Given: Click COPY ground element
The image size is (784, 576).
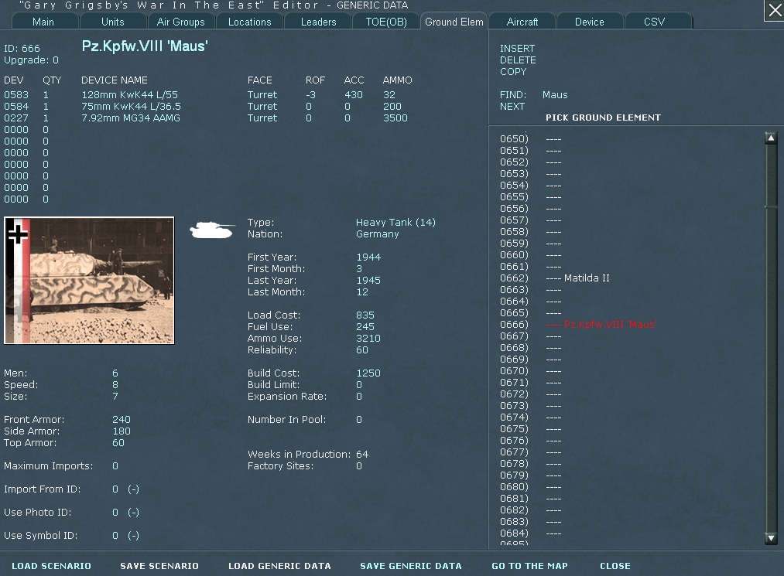Looking at the screenshot, I should 513,71.
